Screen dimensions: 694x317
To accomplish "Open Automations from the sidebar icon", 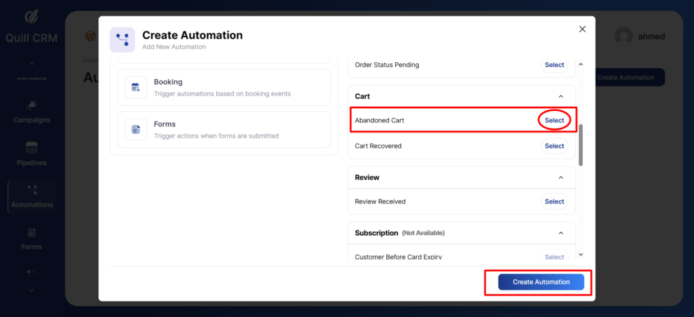I will [31, 190].
